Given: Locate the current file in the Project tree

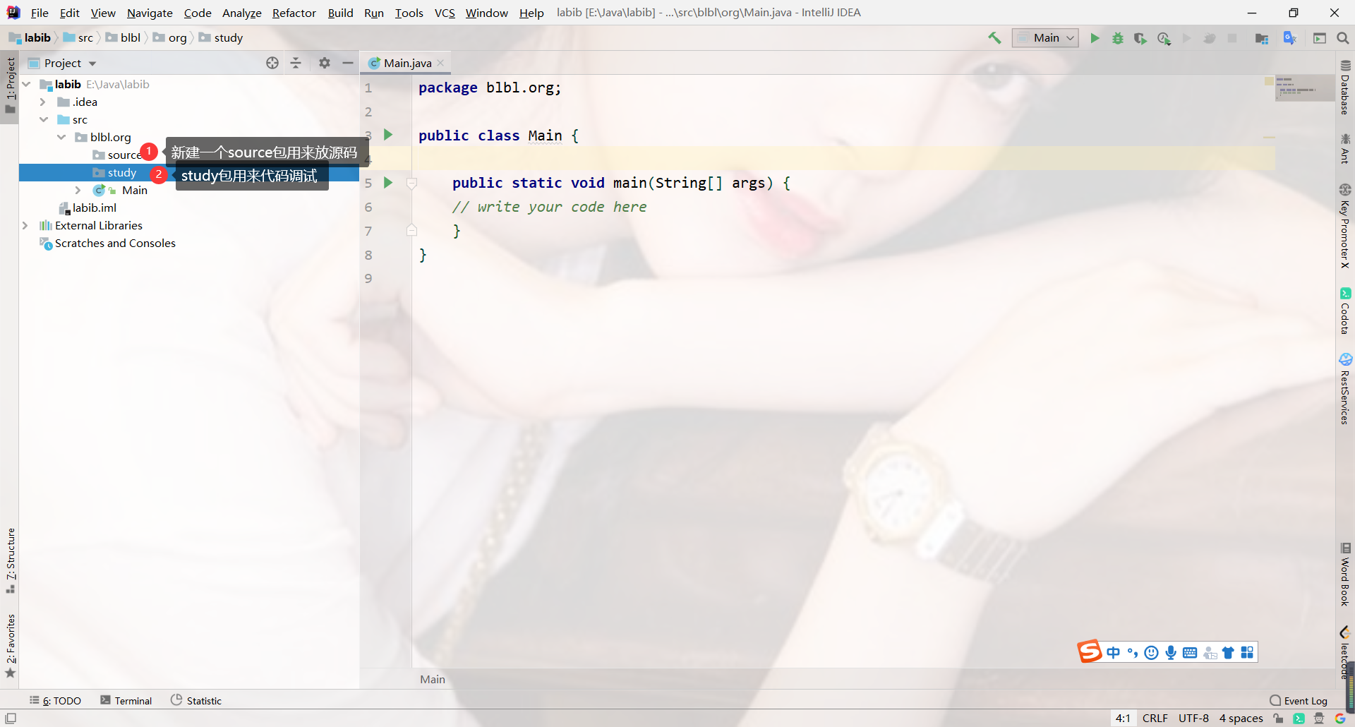Looking at the screenshot, I should point(272,63).
